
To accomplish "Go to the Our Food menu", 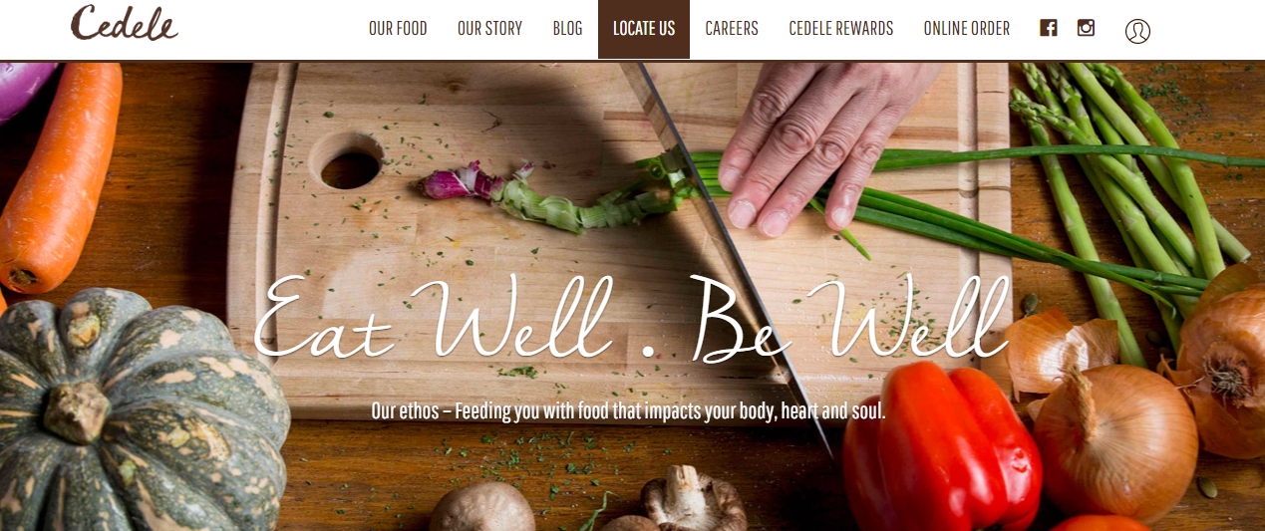I will click(x=398, y=29).
